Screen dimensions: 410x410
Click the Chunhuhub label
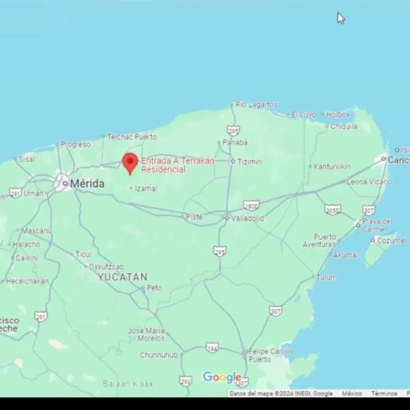(x=159, y=355)
